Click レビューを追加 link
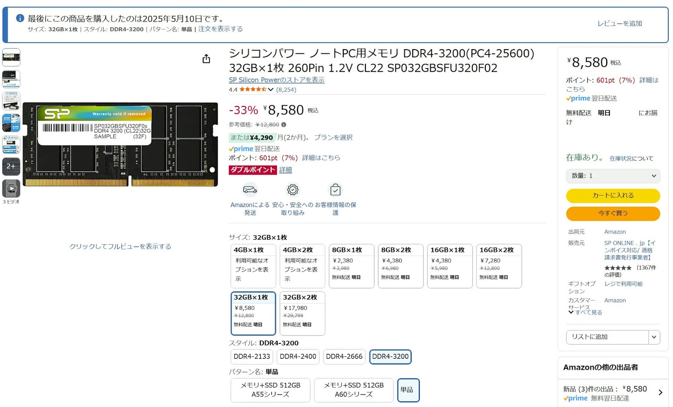The width and height of the screenshot is (673, 407). (620, 24)
